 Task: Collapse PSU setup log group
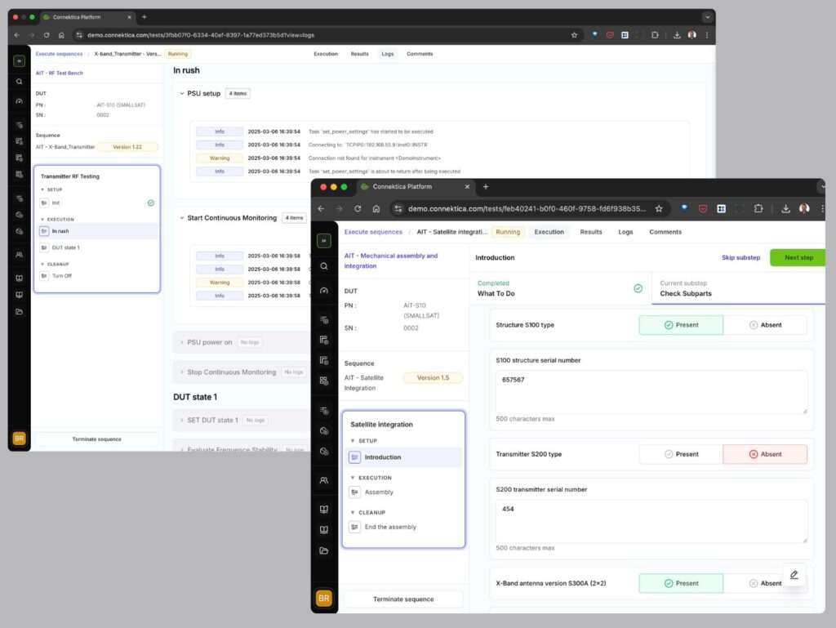(x=182, y=93)
